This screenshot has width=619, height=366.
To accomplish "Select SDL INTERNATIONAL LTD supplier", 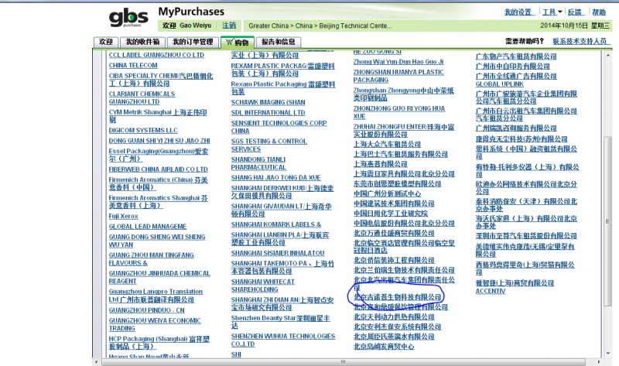I will click(x=268, y=112).
